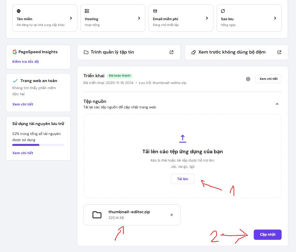
Task: Click the folder icon of thumbnail-editor.zip
Action: point(97,215)
